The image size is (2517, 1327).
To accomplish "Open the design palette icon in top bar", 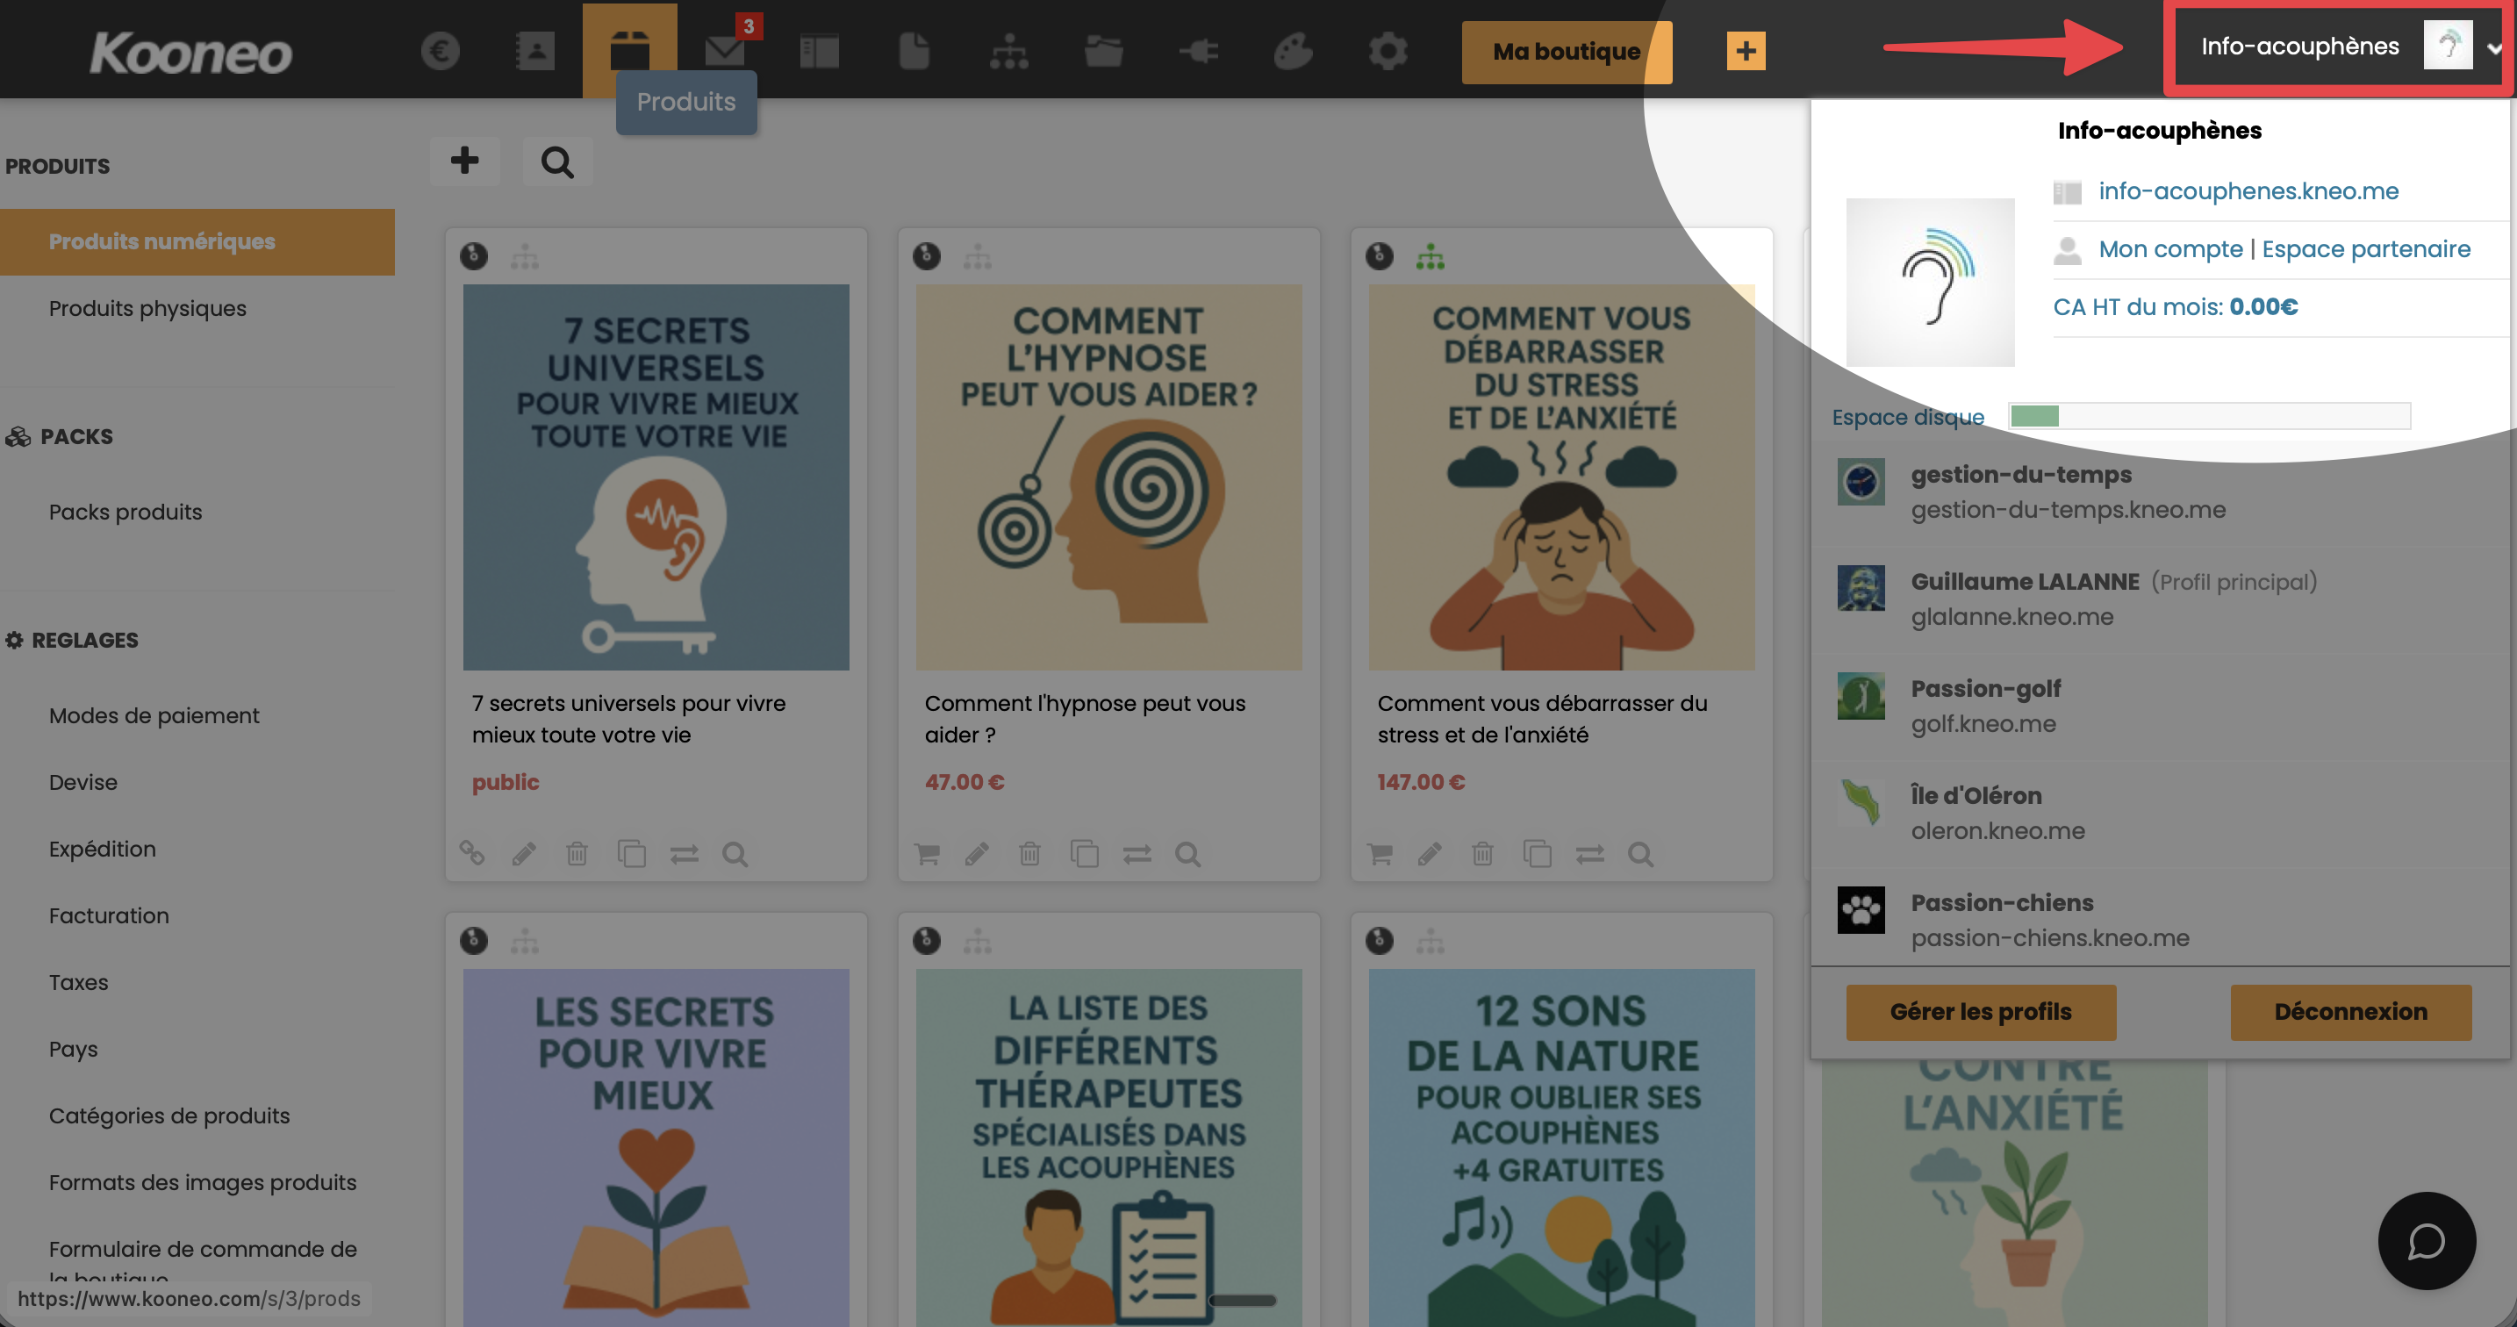I will (1292, 51).
